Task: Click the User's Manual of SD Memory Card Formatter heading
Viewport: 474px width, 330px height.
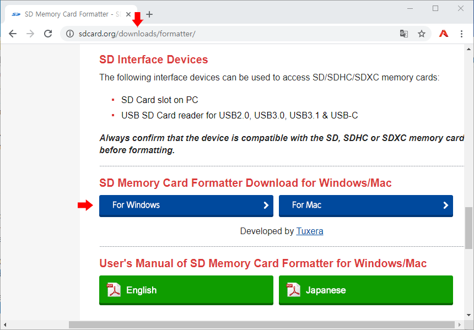Action: tap(263, 263)
